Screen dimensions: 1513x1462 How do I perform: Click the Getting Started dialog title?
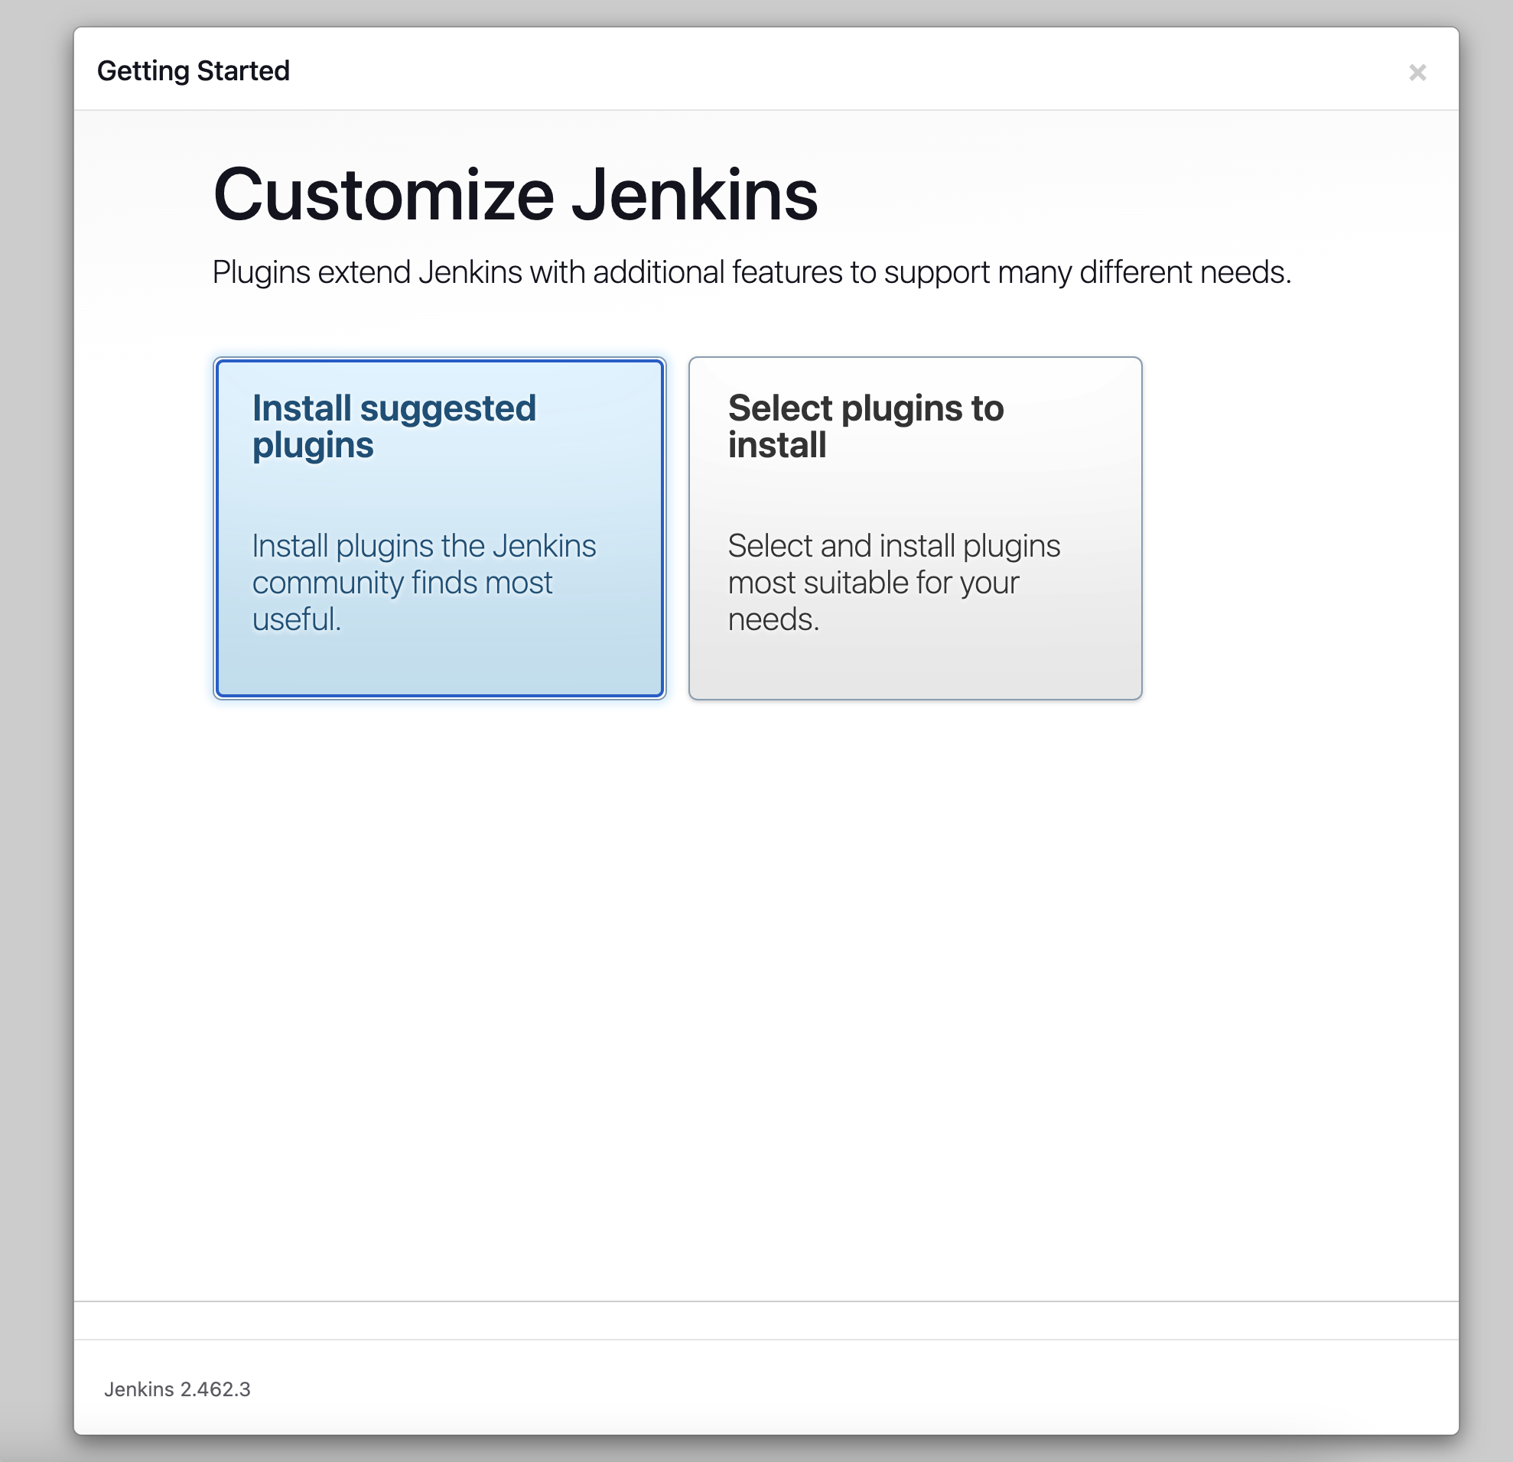coord(193,71)
